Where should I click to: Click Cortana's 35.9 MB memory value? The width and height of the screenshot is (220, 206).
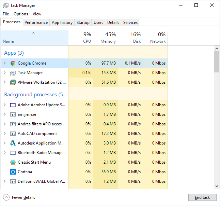tap(109, 172)
